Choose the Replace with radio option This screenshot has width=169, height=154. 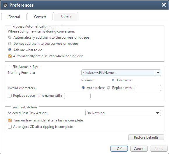[x=108, y=88]
